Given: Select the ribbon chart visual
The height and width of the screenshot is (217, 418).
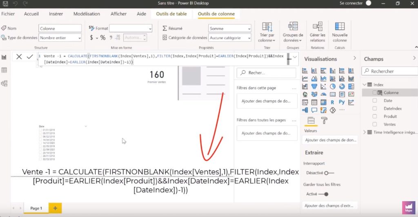Looking at the screenshot, I should point(351,79).
